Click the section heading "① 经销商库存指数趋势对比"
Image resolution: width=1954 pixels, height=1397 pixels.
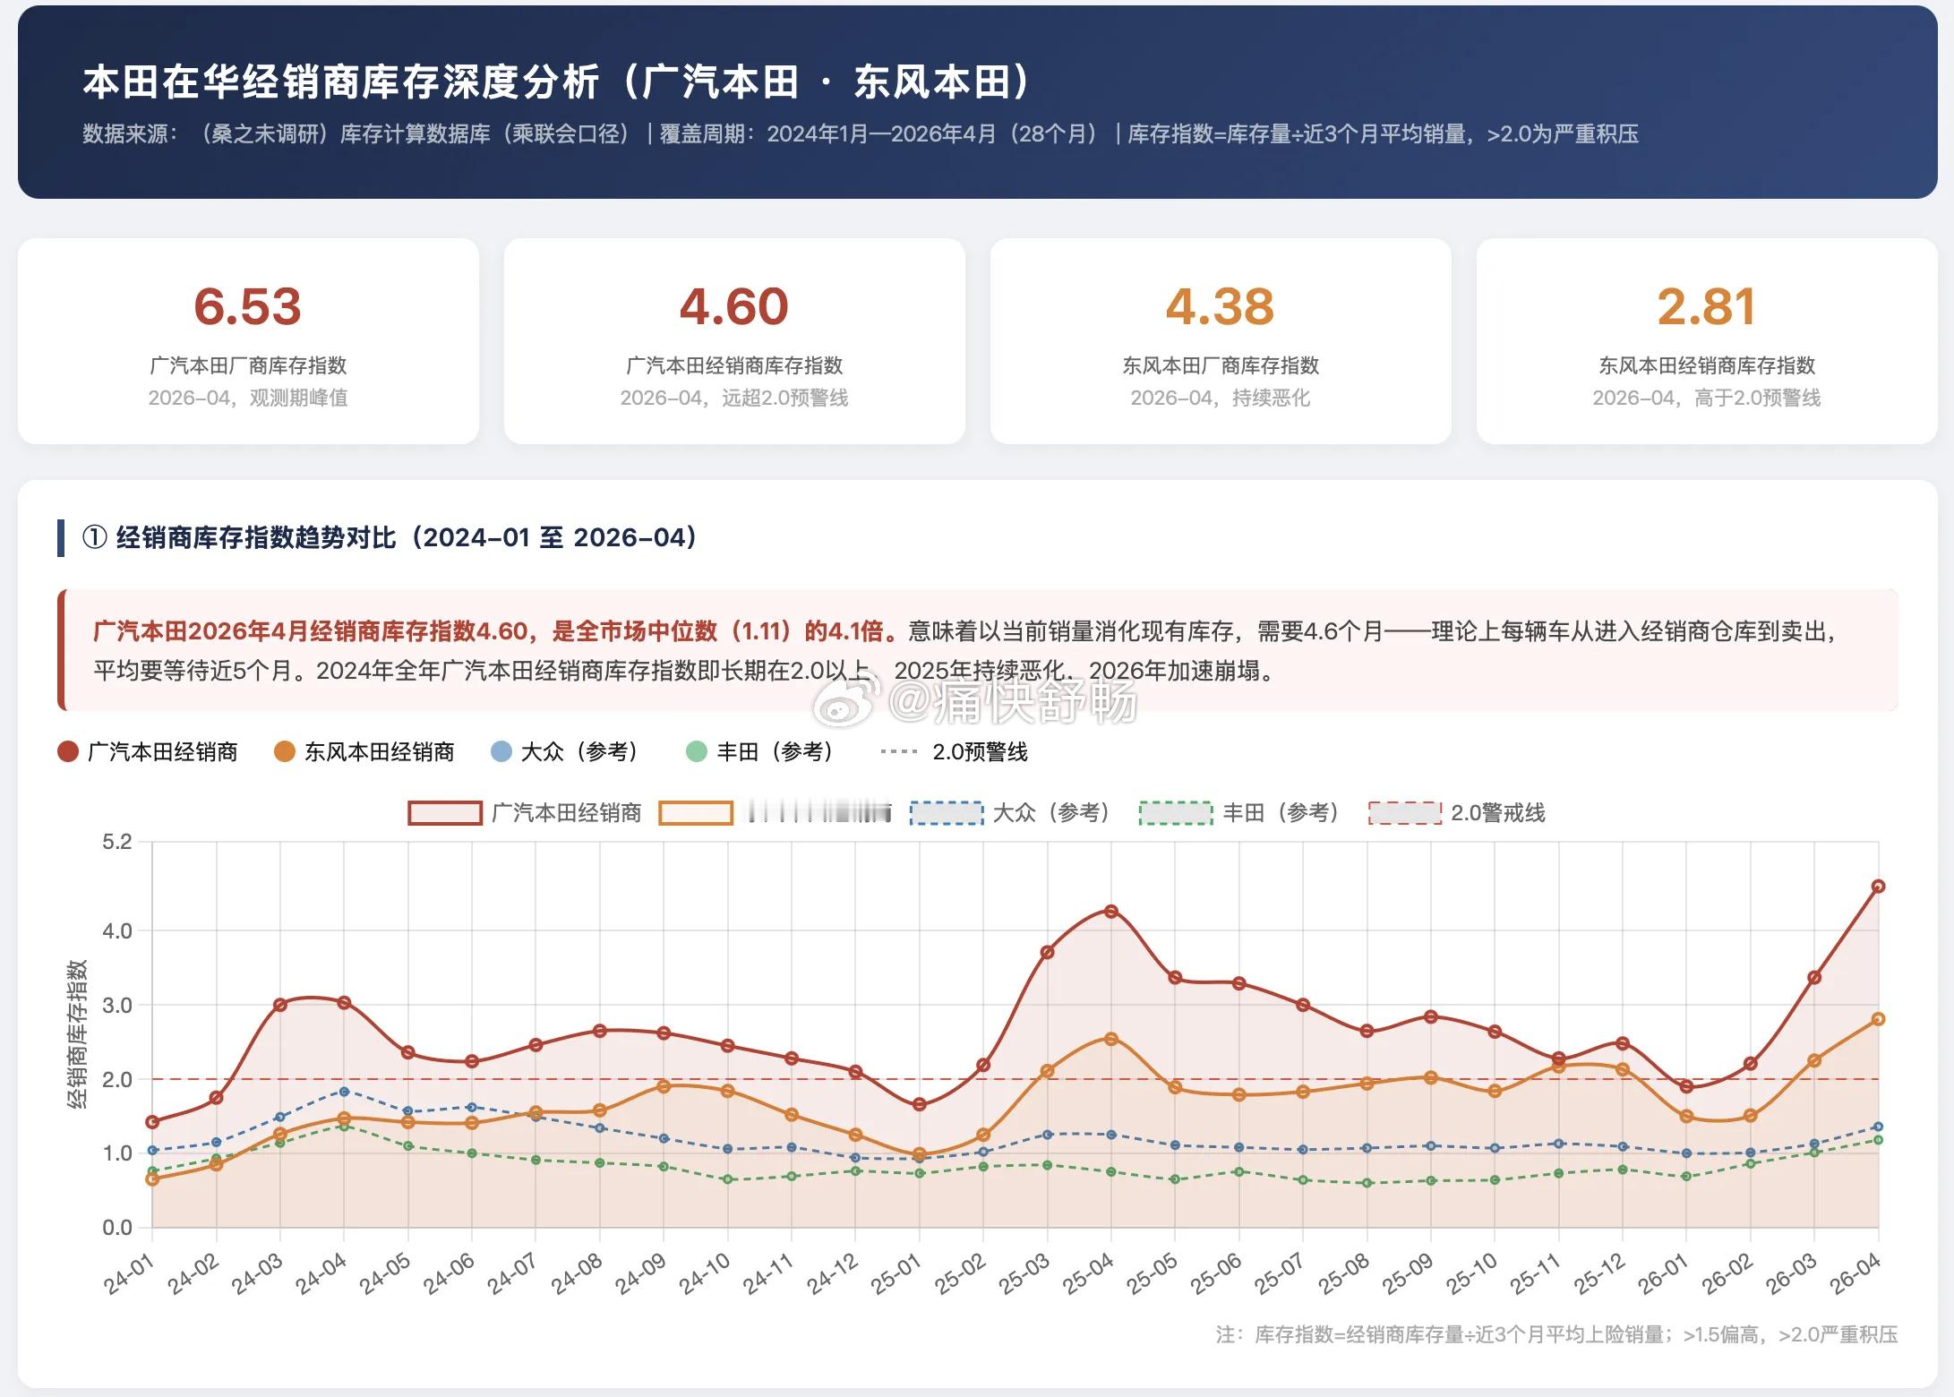click(x=390, y=537)
